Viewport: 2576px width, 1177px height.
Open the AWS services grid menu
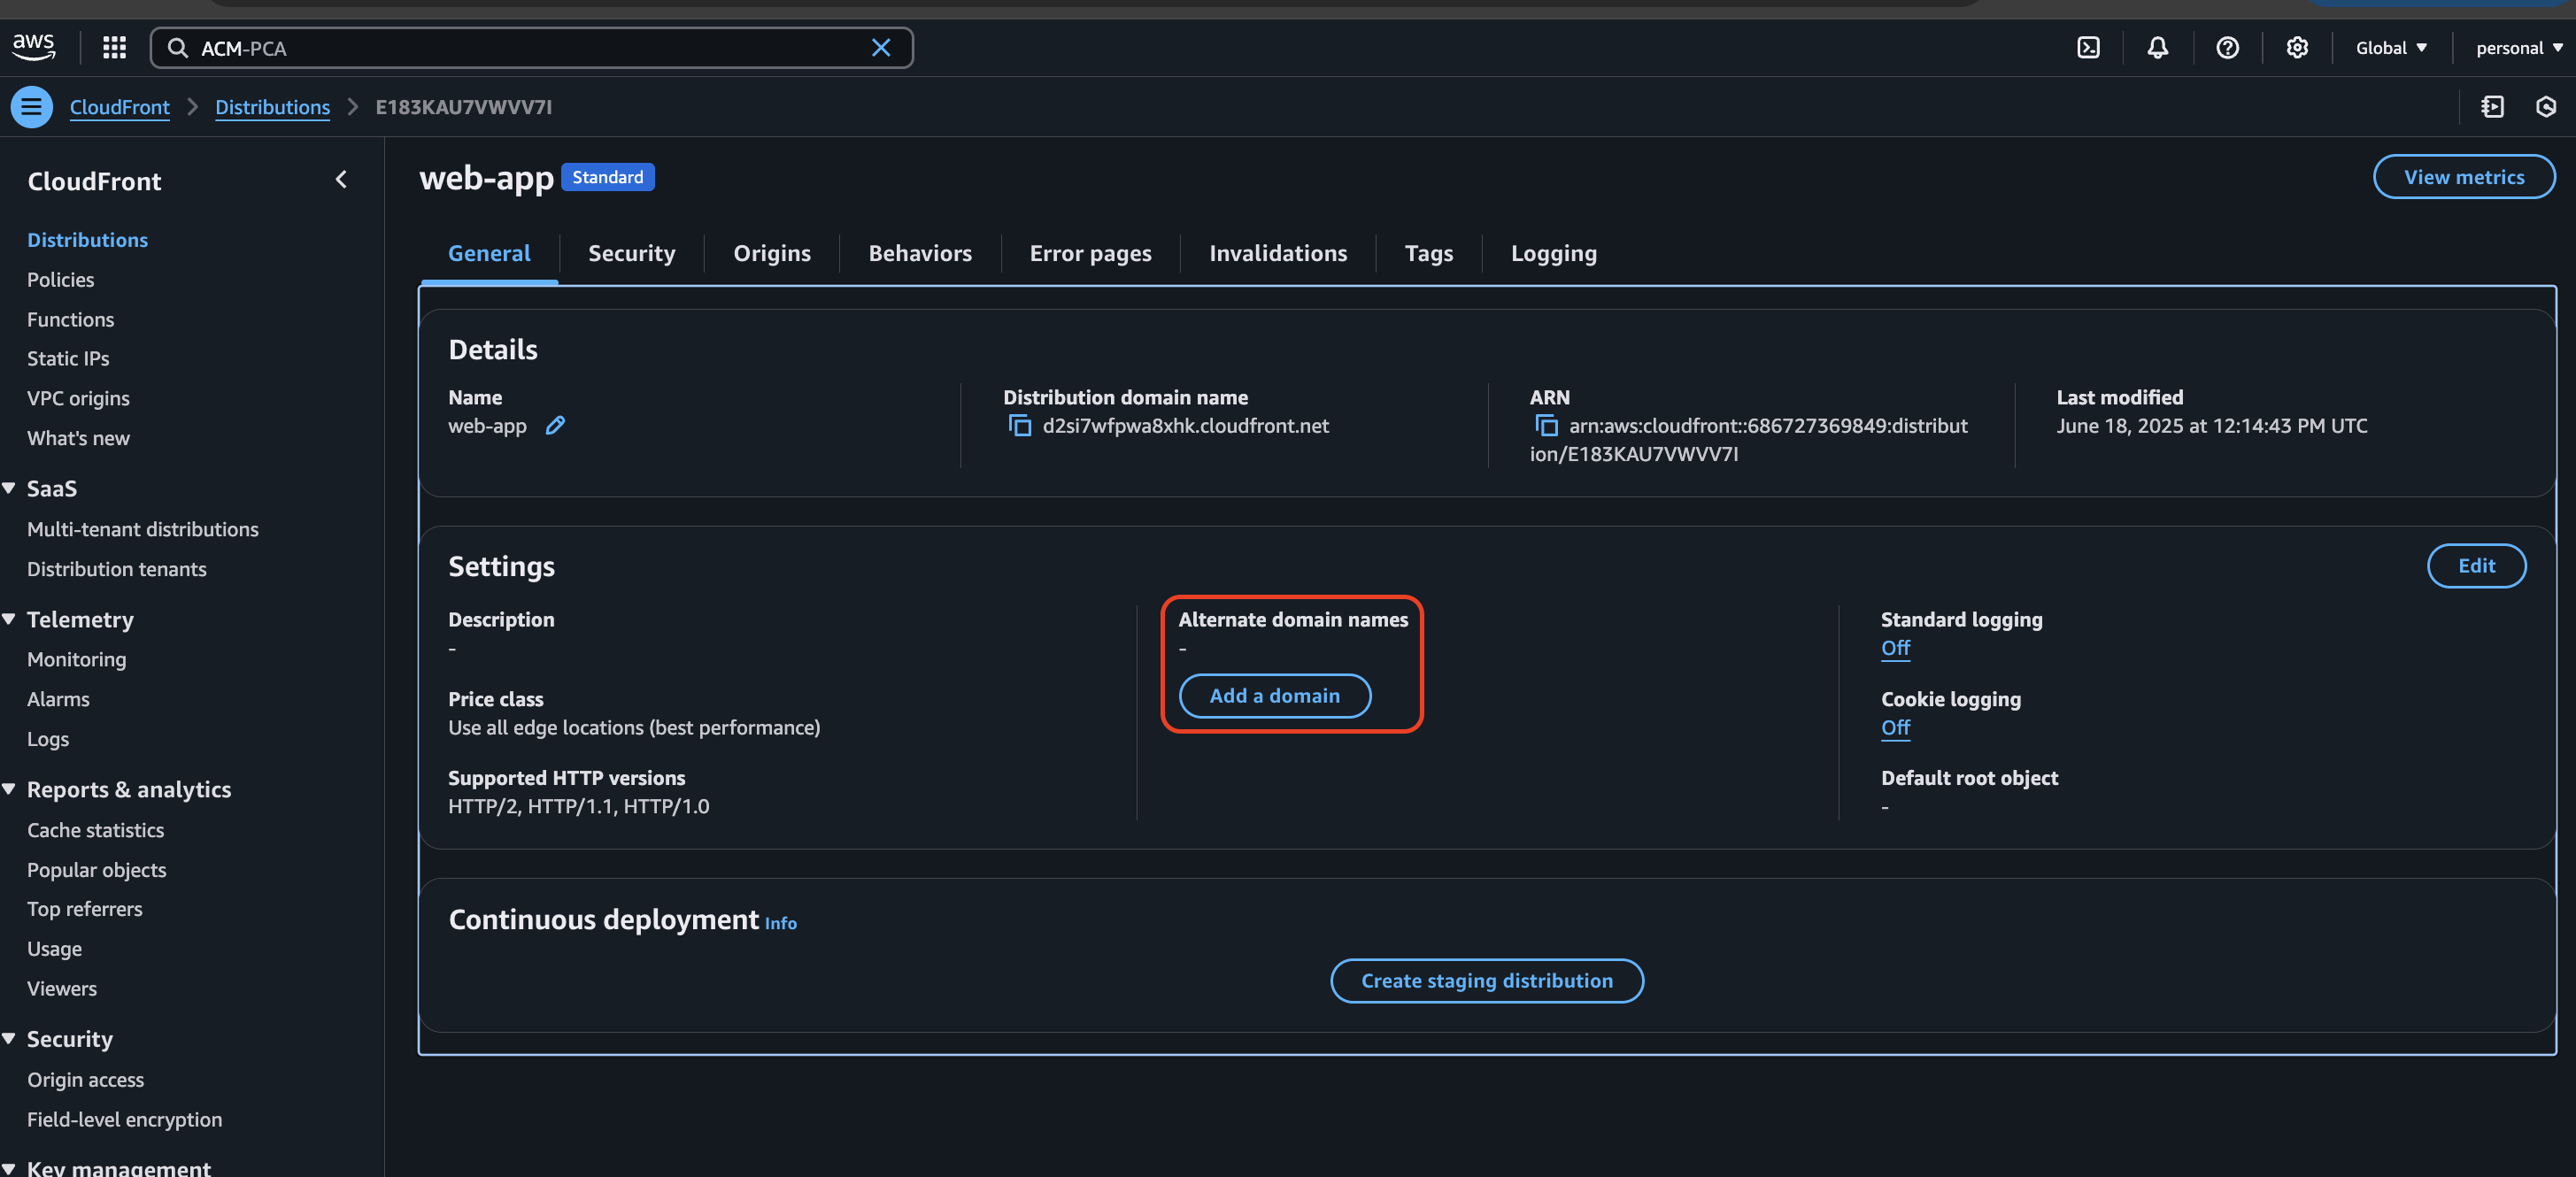point(115,47)
